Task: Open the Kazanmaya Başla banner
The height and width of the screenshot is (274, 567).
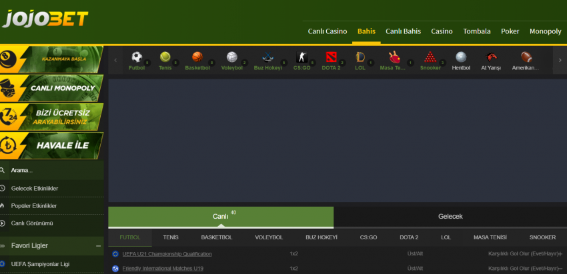Action: (x=51, y=59)
